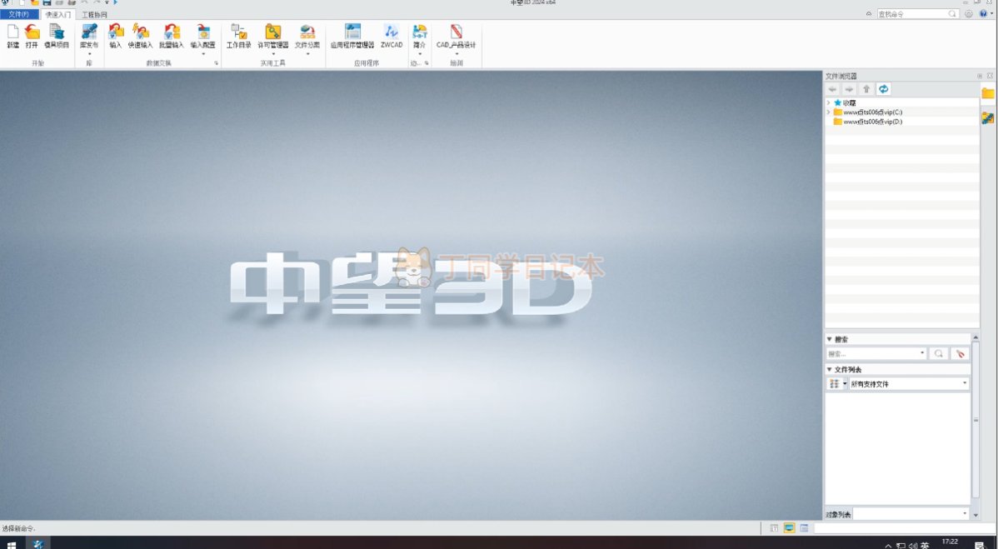
Task: Click the 模具项目 mold project icon
Action: pyautogui.click(x=57, y=33)
